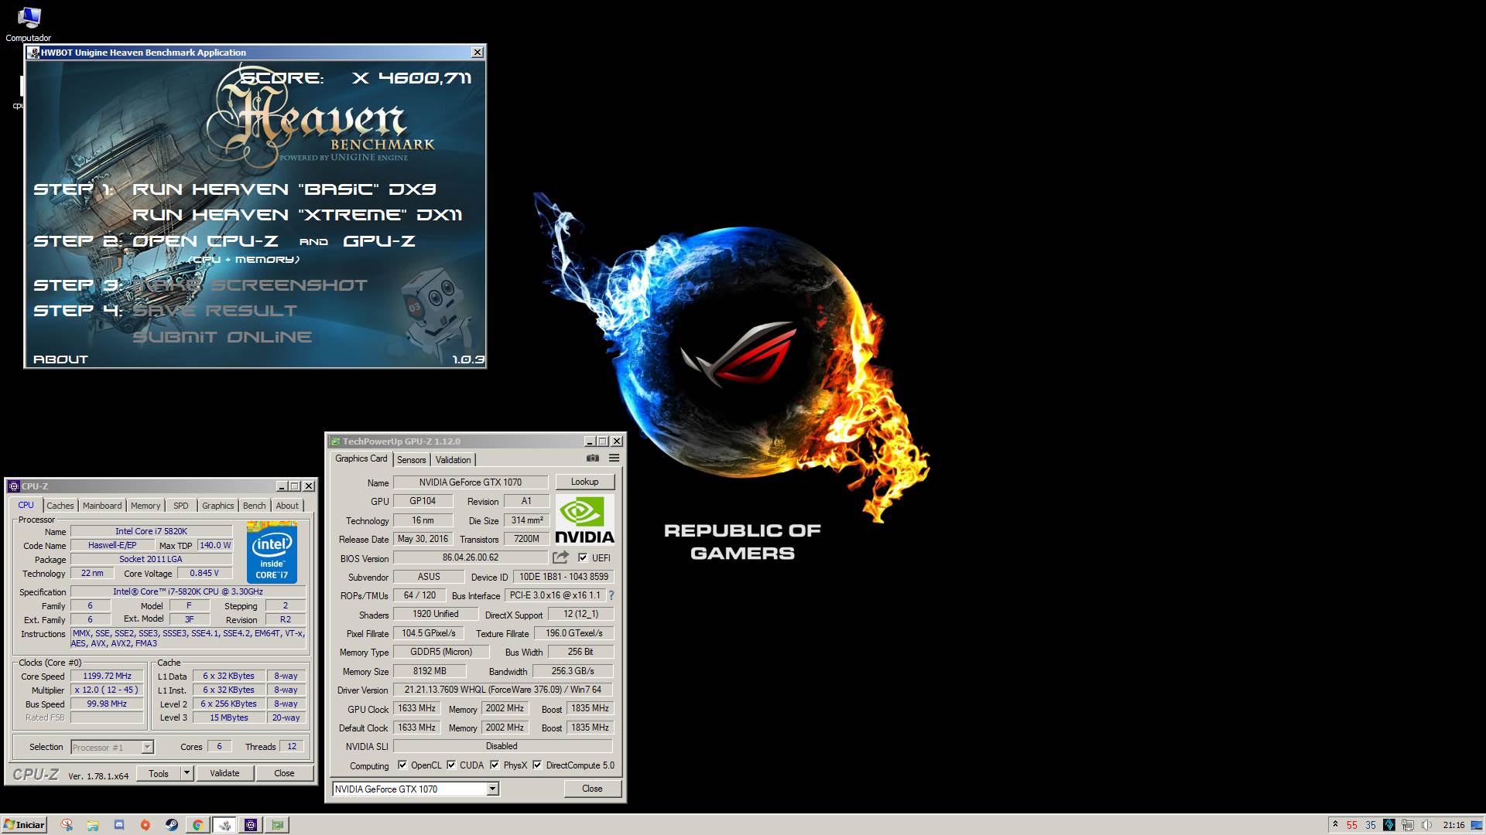Open the Iniciar start button
The width and height of the screenshot is (1486, 835).
[x=24, y=825]
